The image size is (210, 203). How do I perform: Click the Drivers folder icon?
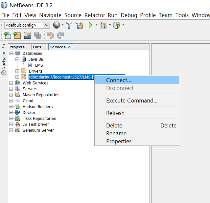(x=24, y=71)
